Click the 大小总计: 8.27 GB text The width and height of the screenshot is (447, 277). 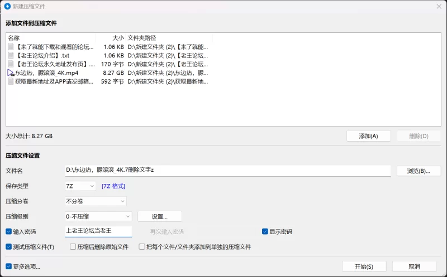pos(29,136)
